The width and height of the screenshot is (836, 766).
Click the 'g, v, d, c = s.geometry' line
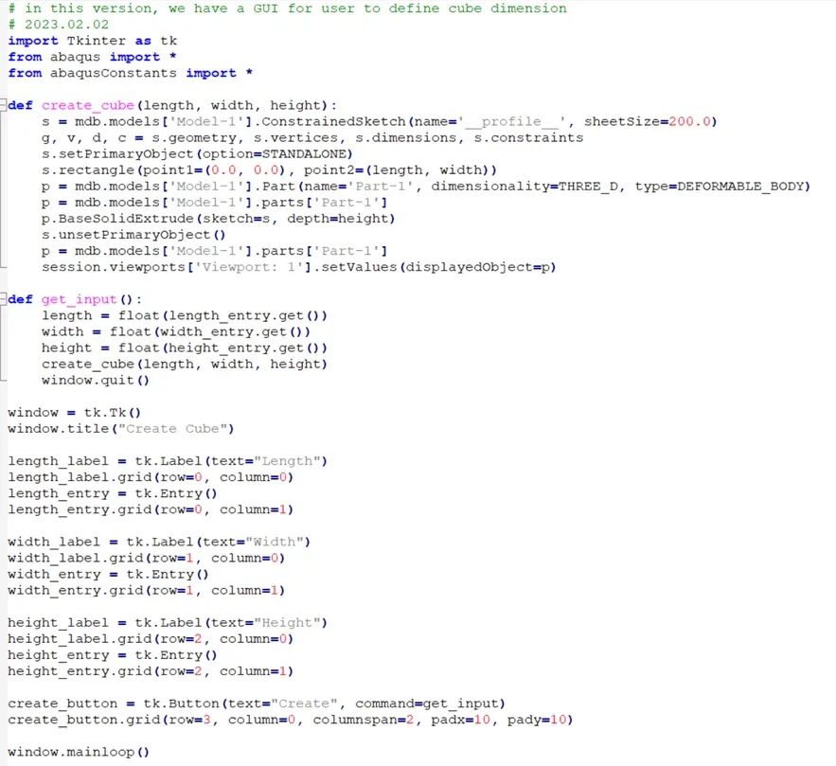click(312, 138)
